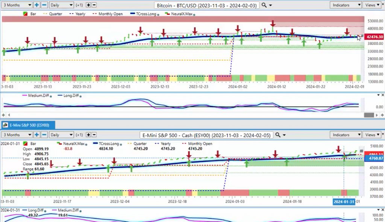Screen dimensions: 385x222
Task: Close the E-Mini Long.Diff indicator panel
Action: (x=382, y=210)
